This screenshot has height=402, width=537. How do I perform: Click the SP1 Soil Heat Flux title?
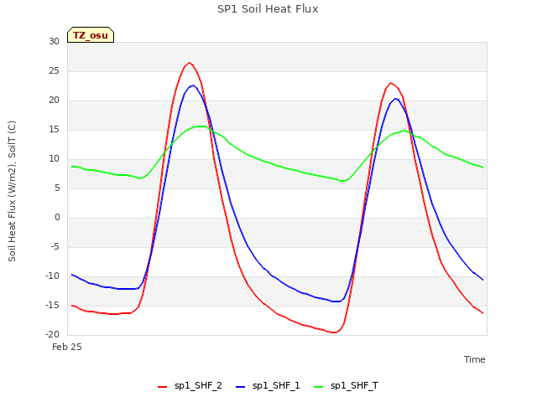268,9
